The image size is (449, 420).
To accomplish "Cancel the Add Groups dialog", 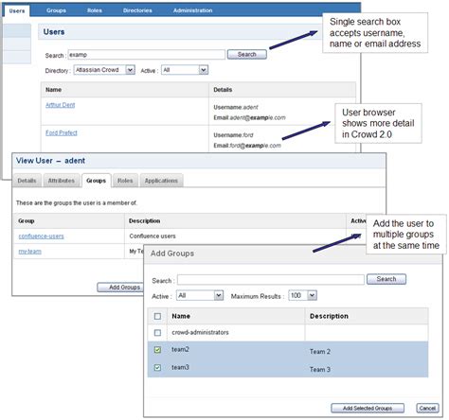I will (x=427, y=408).
